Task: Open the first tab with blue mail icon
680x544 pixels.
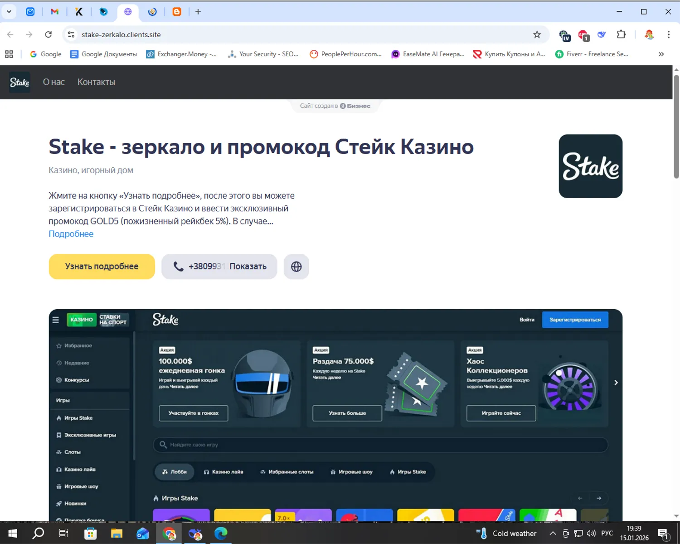Action: 30,12
